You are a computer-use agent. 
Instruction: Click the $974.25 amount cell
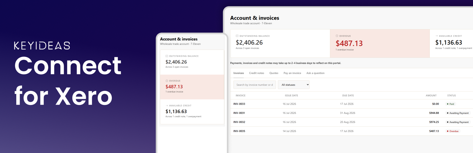[x=434, y=122]
